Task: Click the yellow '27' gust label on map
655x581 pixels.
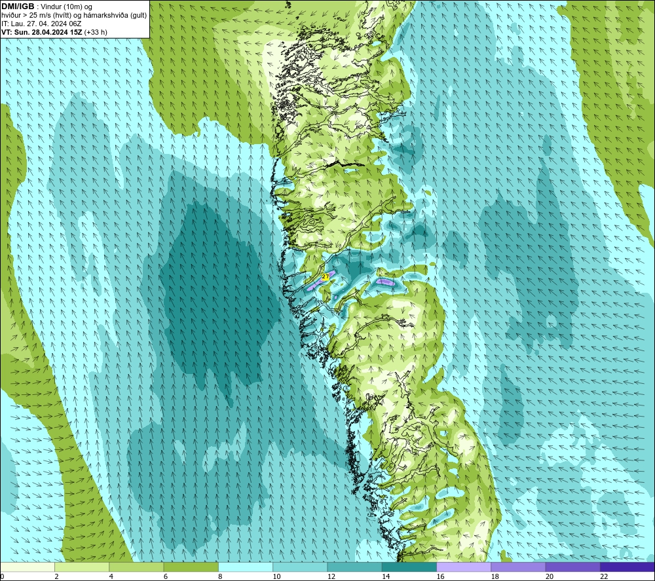Action: point(326,276)
